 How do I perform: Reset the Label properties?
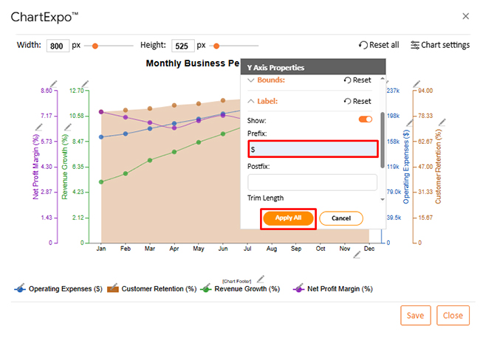coord(357,101)
